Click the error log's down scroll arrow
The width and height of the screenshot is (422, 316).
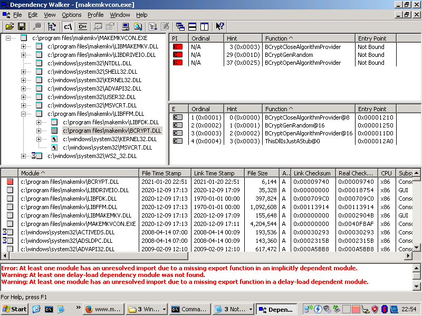416,287
